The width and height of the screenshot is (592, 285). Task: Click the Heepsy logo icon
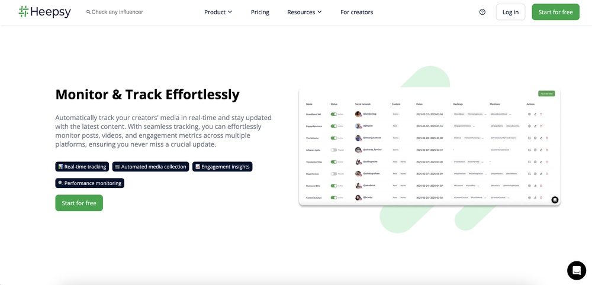click(x=24, y=12)
